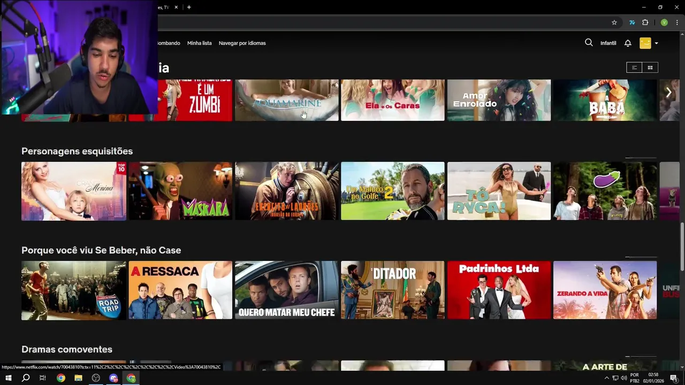Image resolution: width=685 pixels, height=385 pixels.
Task: Close the current browser tab
Action: 176,7
